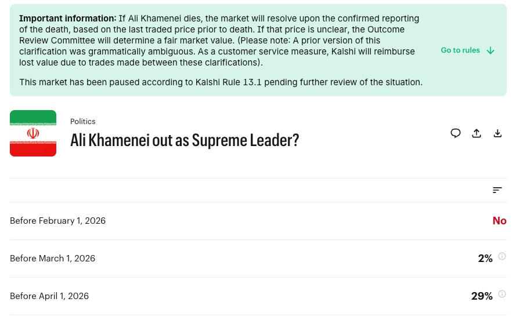Viewport: 516px width, 324px height.
Task: Follow the Go to rules link
Action: [460, 50]
